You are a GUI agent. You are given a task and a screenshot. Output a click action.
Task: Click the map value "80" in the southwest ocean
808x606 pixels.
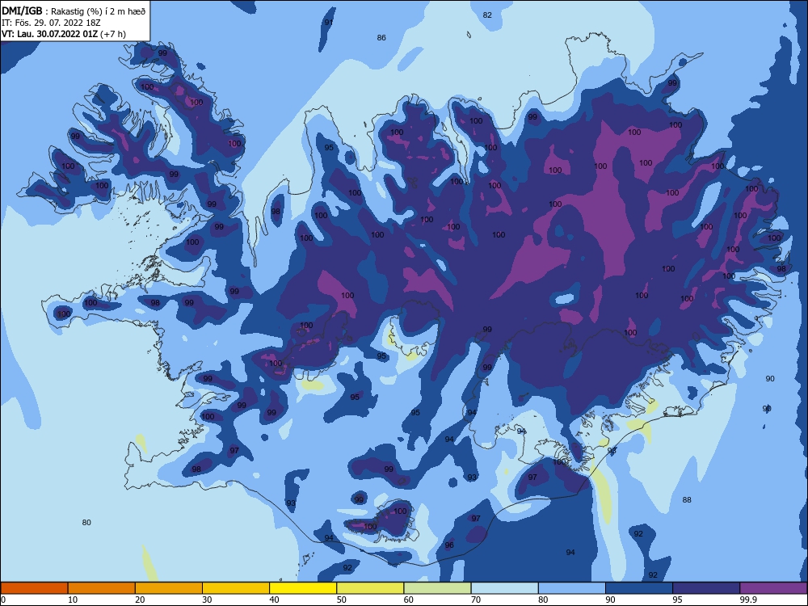coord(86,523)
